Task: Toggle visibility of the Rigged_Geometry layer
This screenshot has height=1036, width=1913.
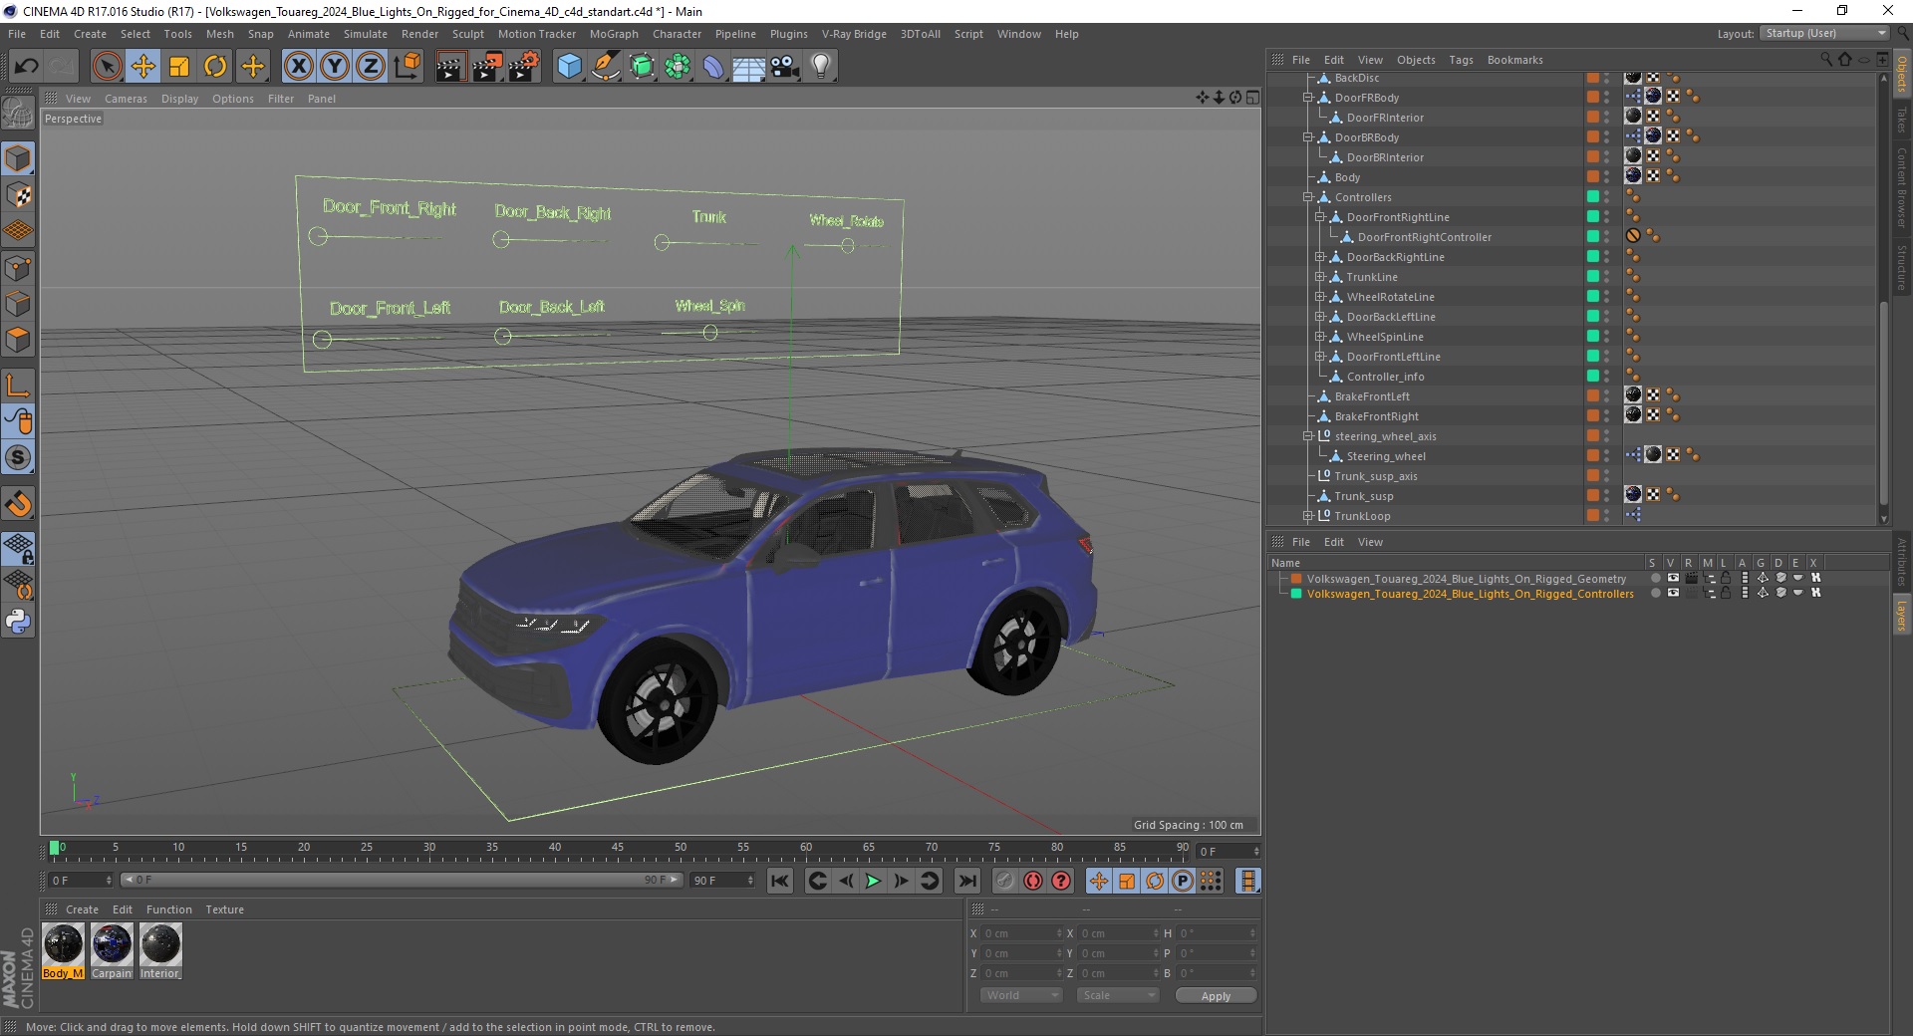Action: pyautogui.click(x=1673, y=578)
